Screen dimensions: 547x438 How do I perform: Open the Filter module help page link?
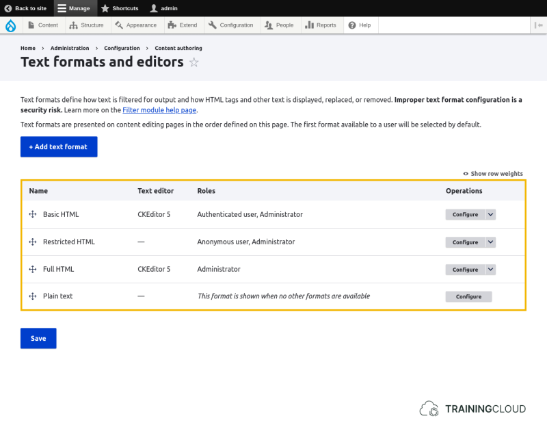[159, 110]
